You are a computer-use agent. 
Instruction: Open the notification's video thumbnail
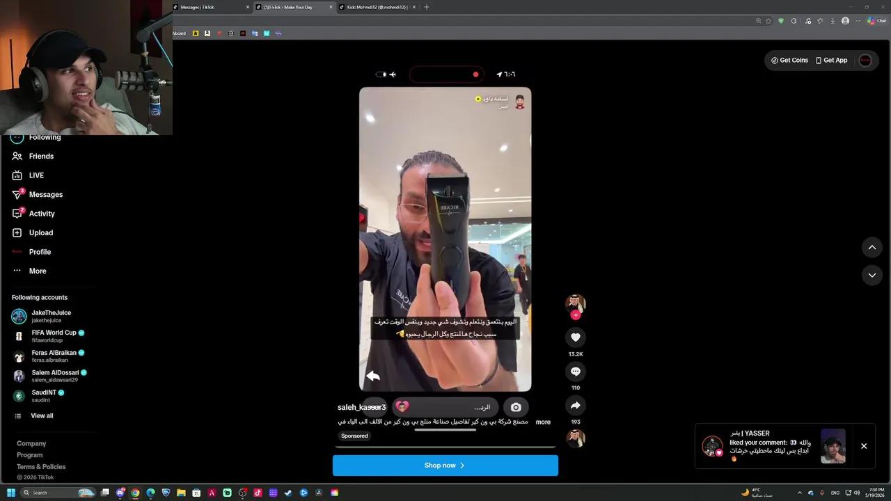(x=833, y=446)
